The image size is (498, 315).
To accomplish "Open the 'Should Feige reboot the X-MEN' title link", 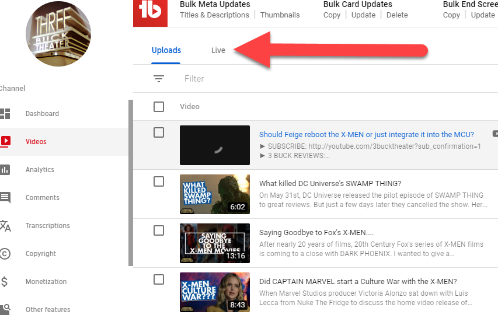I will pos(367,135).
